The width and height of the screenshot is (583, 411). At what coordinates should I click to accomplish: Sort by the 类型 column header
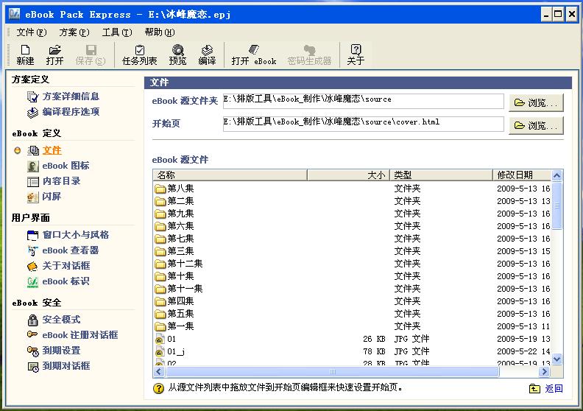coord(442,175)
